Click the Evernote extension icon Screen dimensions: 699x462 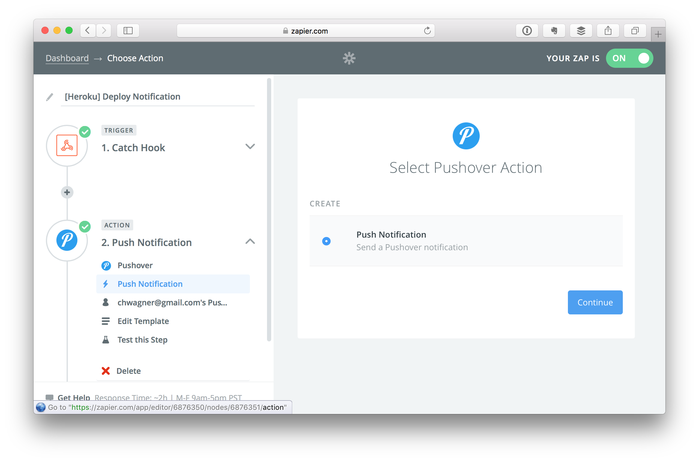[x=554, y=31]
